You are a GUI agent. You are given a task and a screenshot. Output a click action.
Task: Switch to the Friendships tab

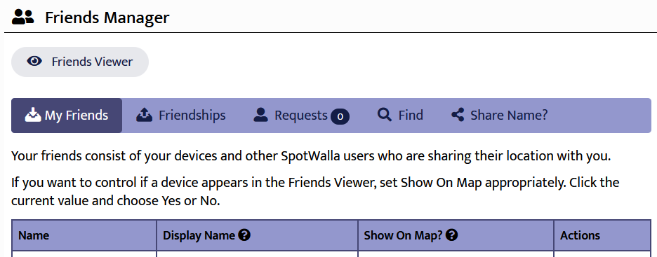click(181, 116)
